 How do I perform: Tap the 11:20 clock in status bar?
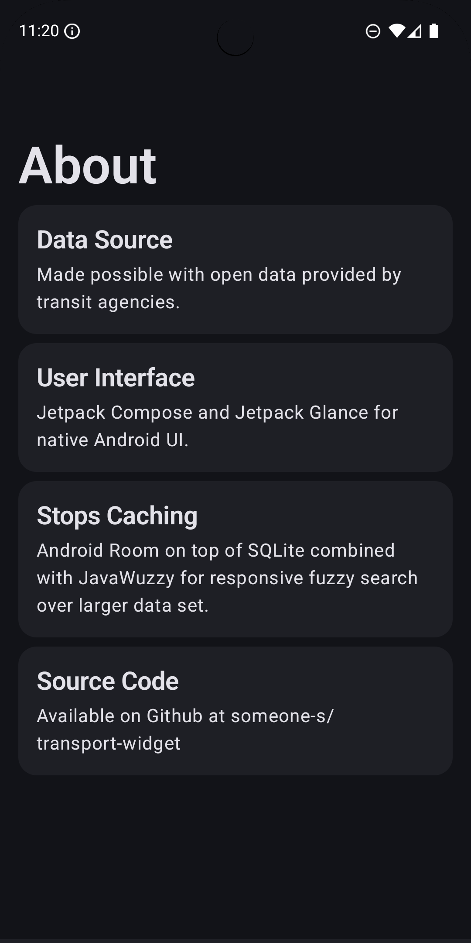[39, 31]
